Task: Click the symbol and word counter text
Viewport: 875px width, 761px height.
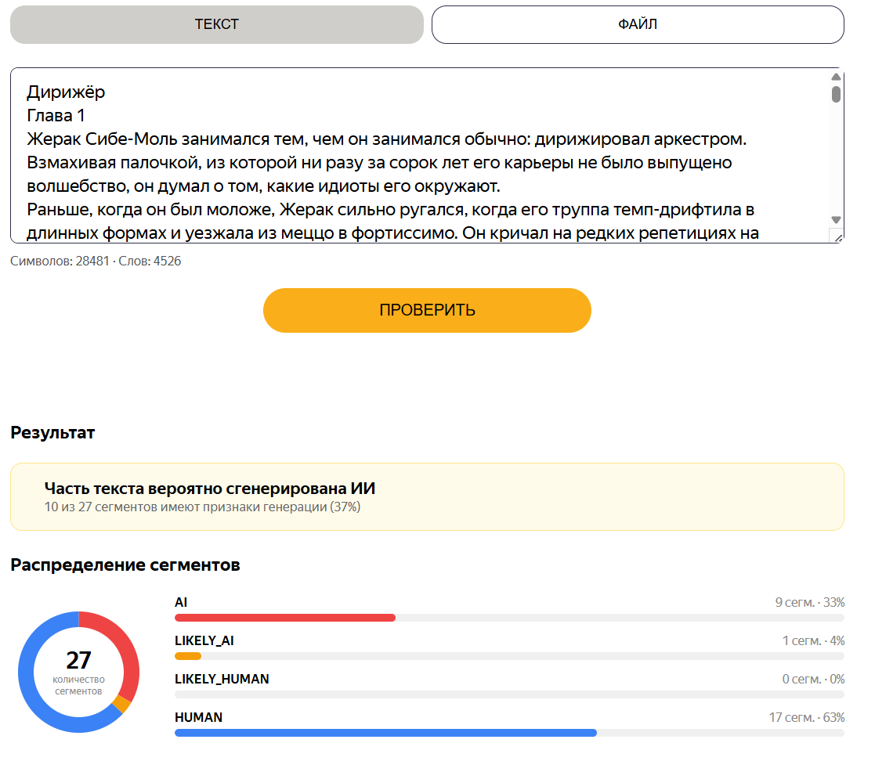Action: point(96,261)
